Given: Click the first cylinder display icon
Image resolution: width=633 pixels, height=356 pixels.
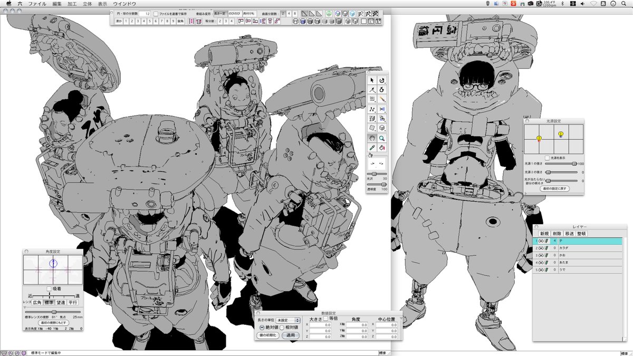Looking at the screenshot, I should (295, 21).
